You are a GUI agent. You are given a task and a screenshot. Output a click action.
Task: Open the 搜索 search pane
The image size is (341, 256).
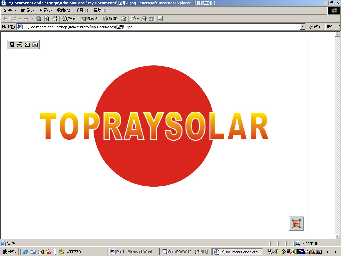pyautogui.click(x=69, y=19)
